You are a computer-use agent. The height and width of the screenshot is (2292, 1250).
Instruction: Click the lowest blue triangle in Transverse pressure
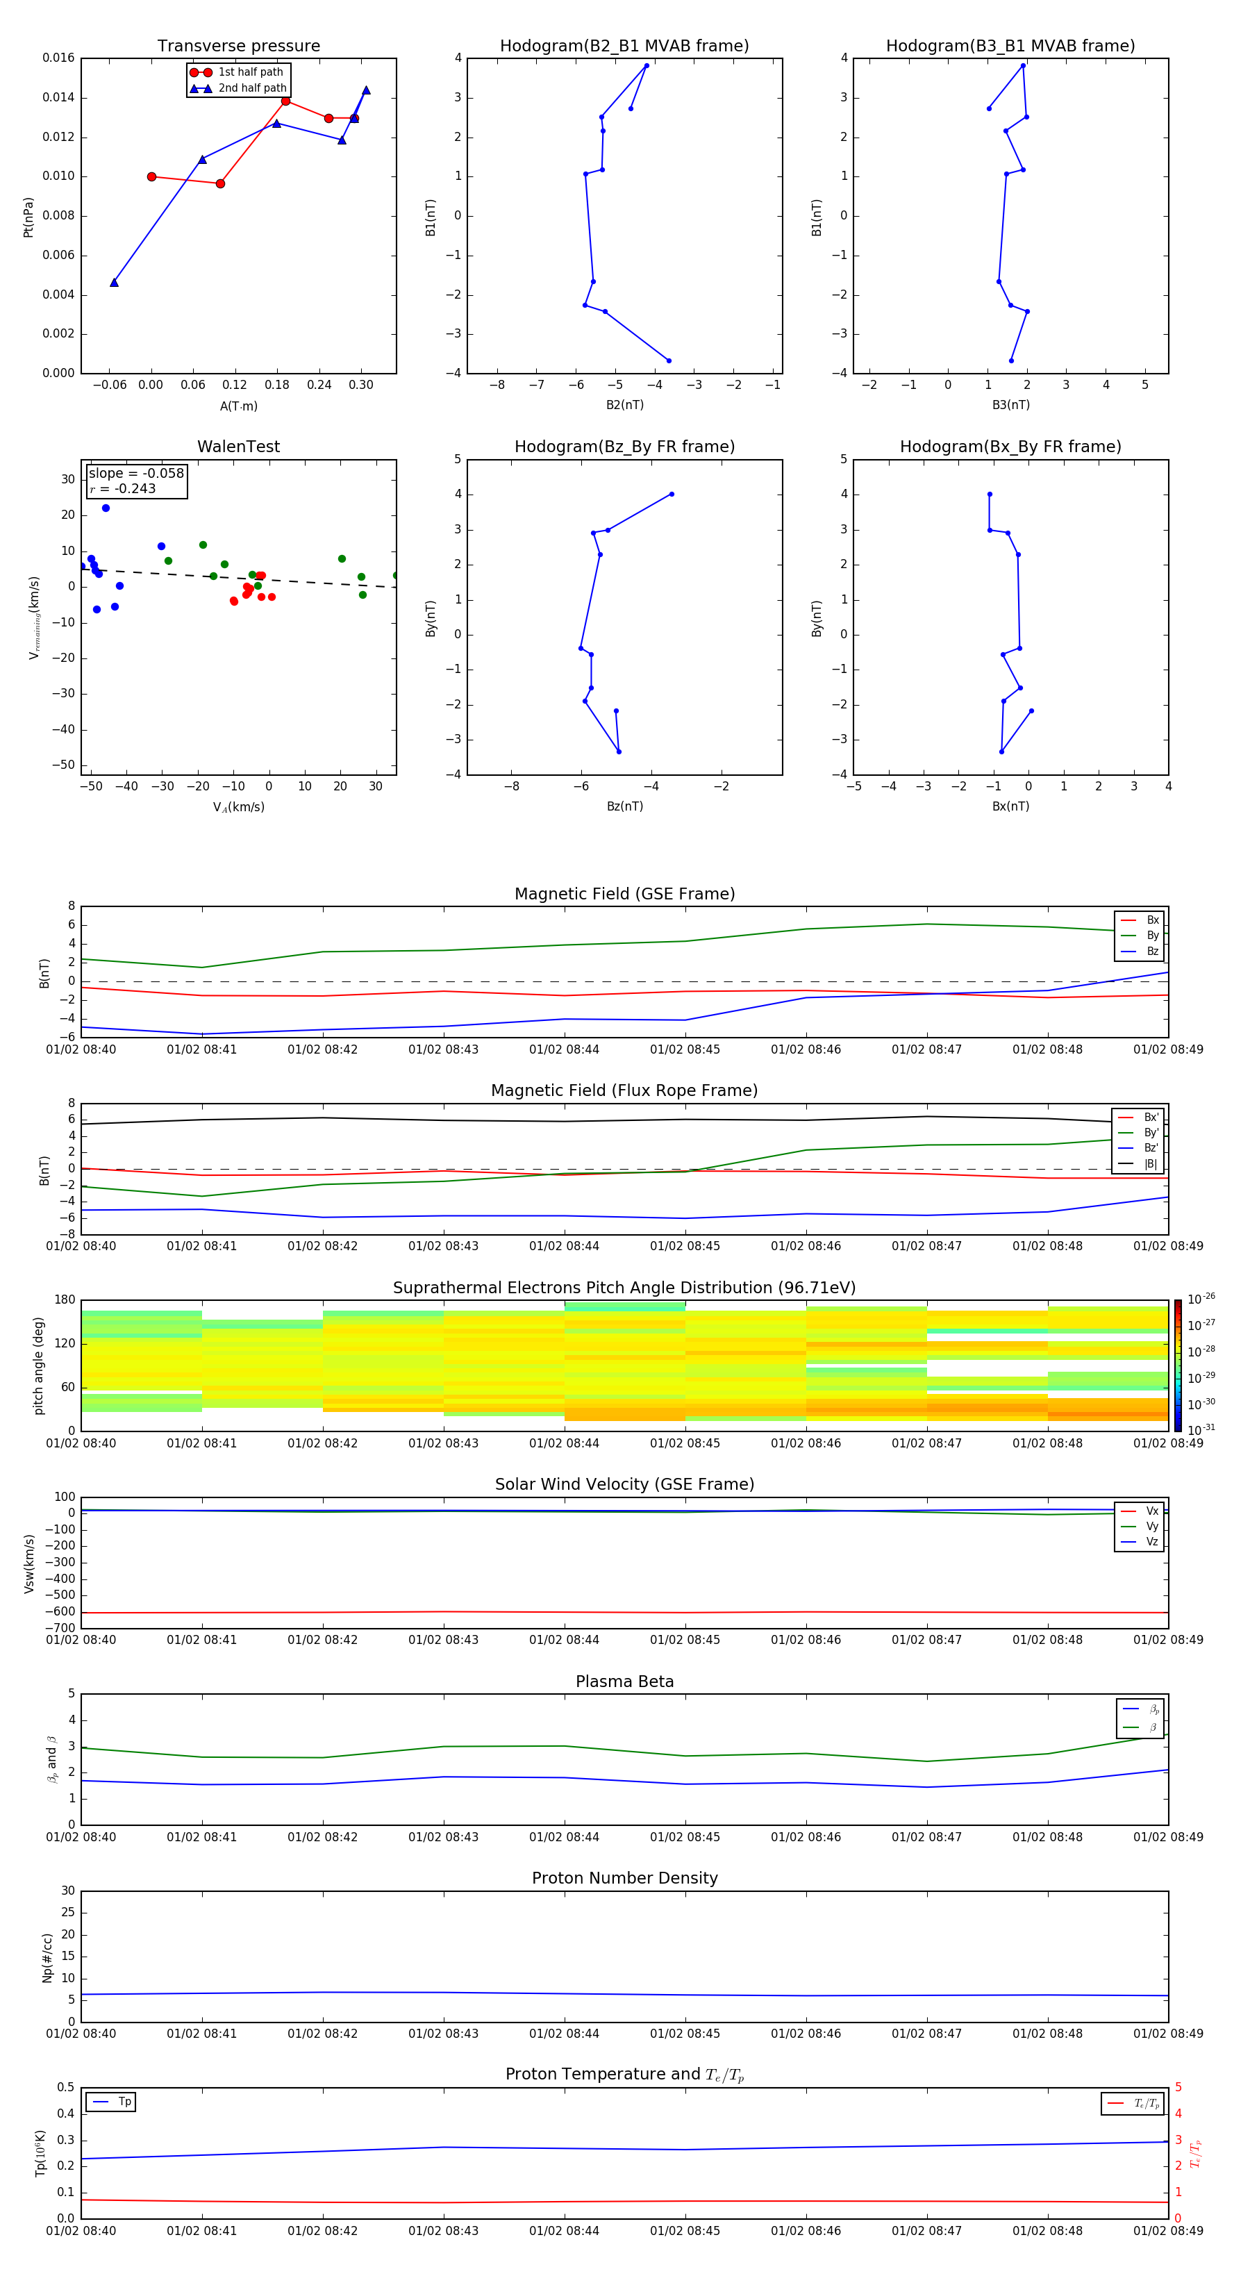114,282
